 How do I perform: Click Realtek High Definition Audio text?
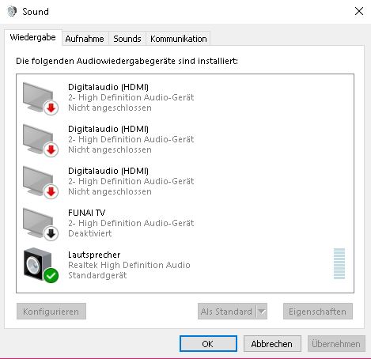[x=129, y=265]
